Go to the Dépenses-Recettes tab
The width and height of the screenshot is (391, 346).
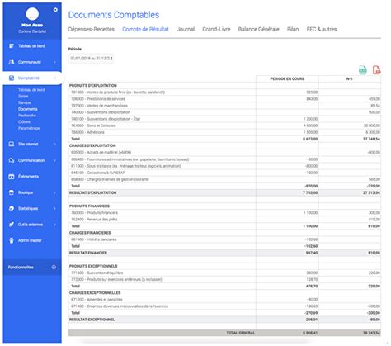[x=92, y=29]
